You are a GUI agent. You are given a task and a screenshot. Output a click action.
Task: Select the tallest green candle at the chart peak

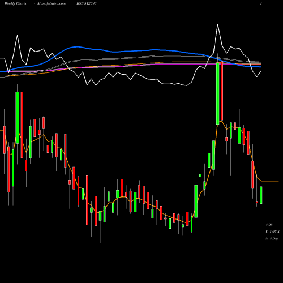pyautogui.click(x=217, y=93)
